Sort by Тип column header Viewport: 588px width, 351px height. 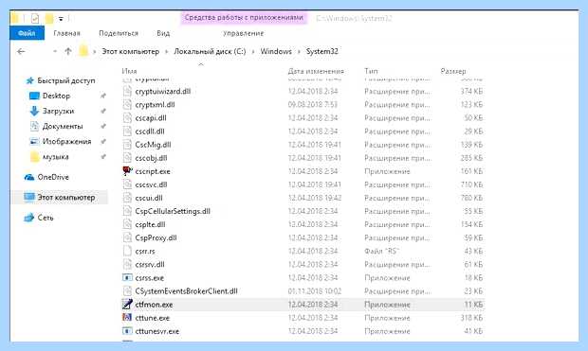pyautogui.click(x=371, y=71)
